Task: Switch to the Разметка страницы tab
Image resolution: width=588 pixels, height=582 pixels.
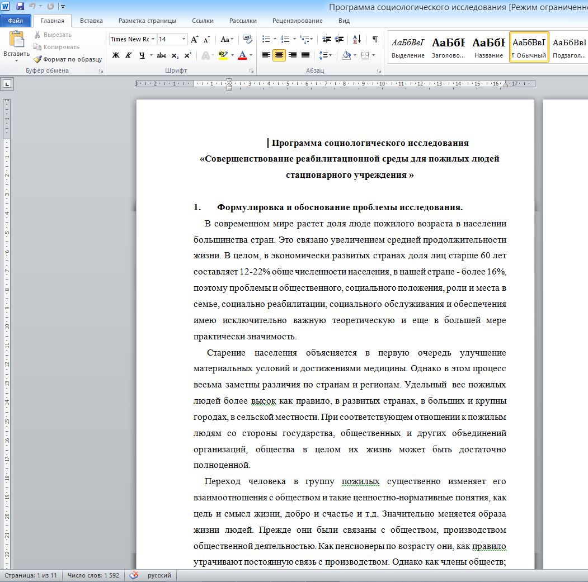Action: coord(147,21)
